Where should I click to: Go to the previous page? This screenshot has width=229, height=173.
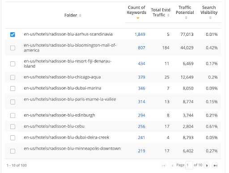pyautogui.click(x=172, y=165)
